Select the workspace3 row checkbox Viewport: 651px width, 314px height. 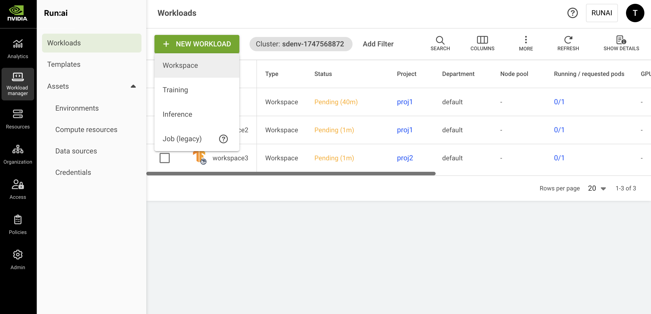pos(165,158)
